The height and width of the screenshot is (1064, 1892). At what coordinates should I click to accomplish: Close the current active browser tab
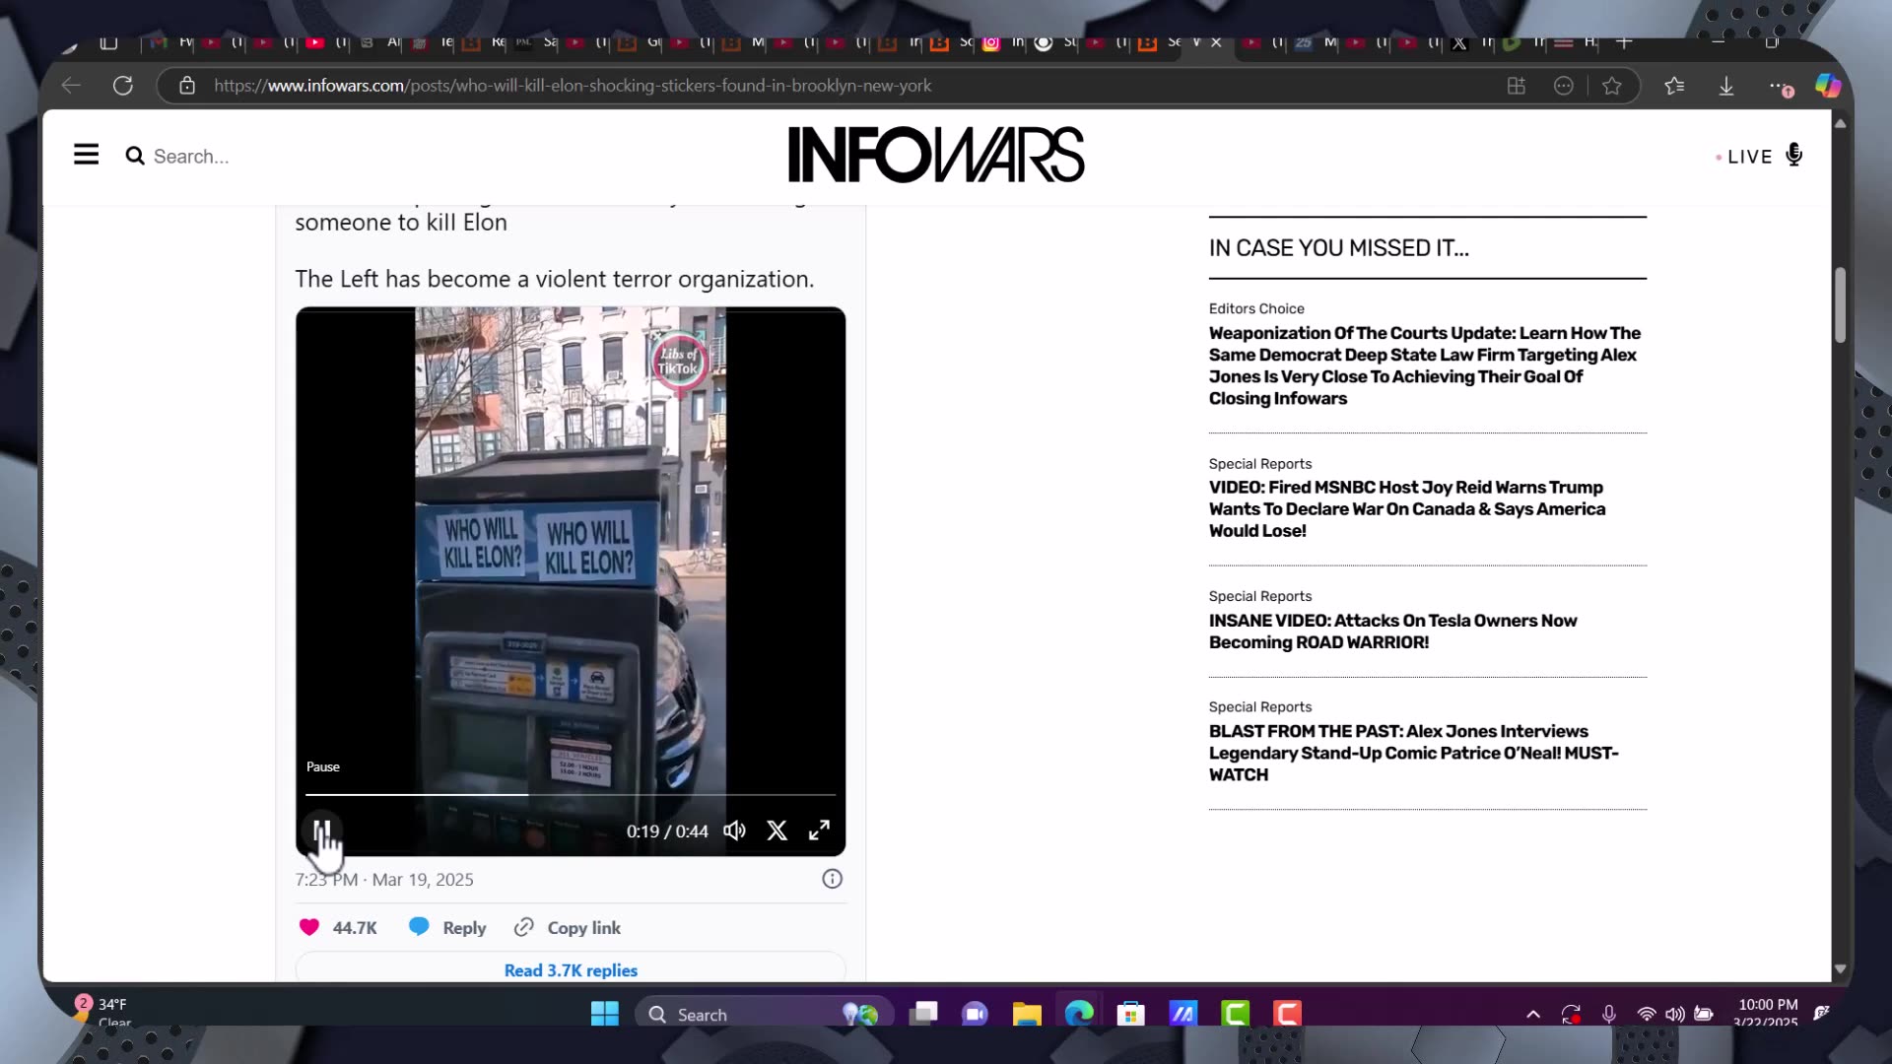(x=1216, y=42)
